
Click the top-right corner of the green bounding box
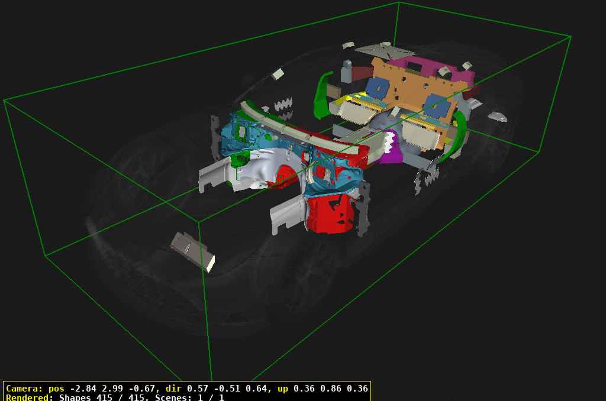click(570, 37)
